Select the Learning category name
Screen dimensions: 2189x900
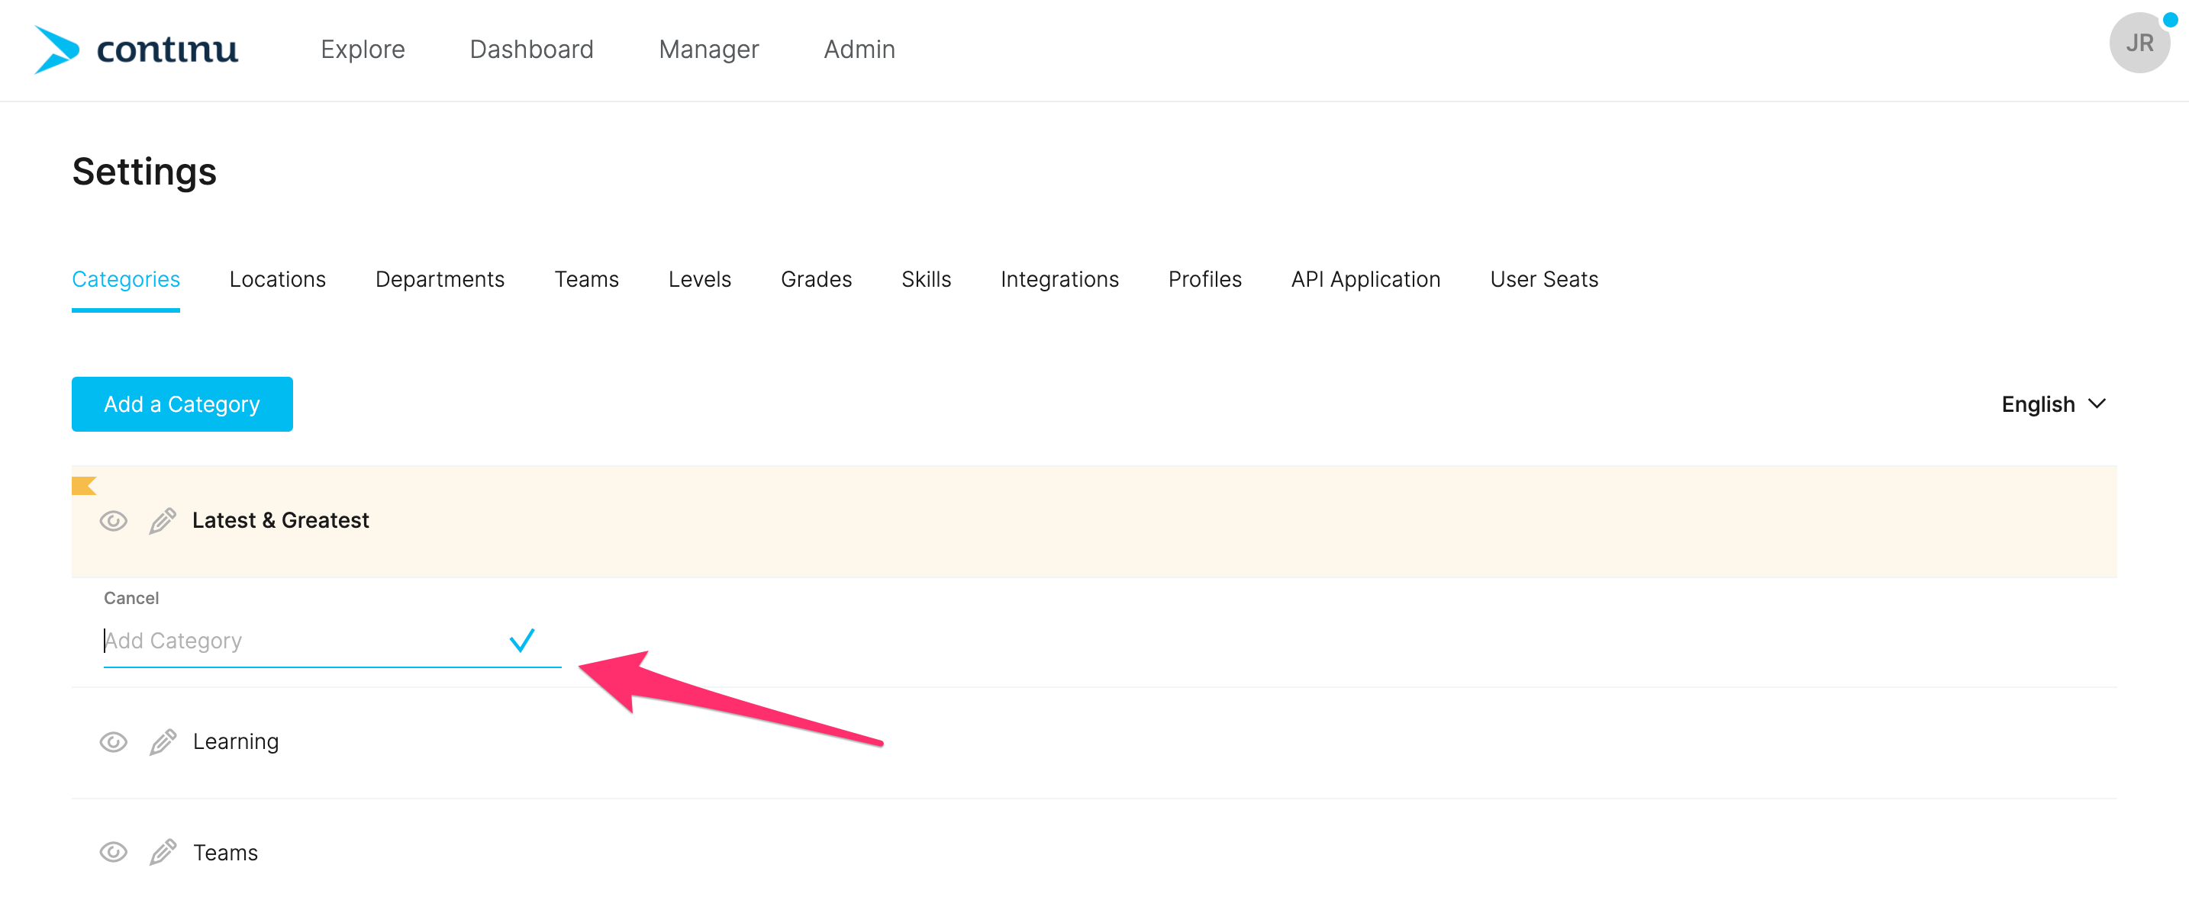(x=235, y=742)
